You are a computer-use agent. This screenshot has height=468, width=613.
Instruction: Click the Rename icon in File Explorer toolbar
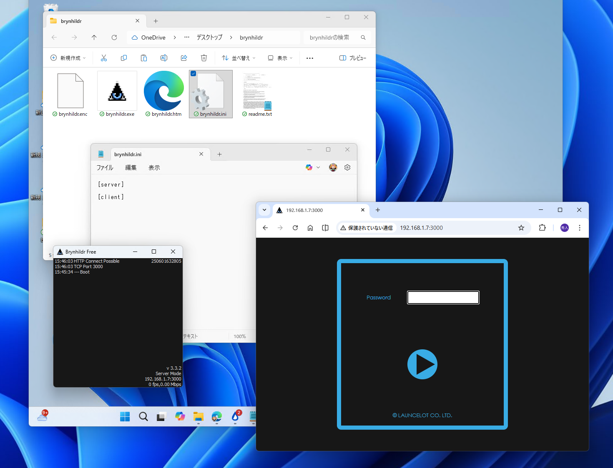[x=164, y=58]
